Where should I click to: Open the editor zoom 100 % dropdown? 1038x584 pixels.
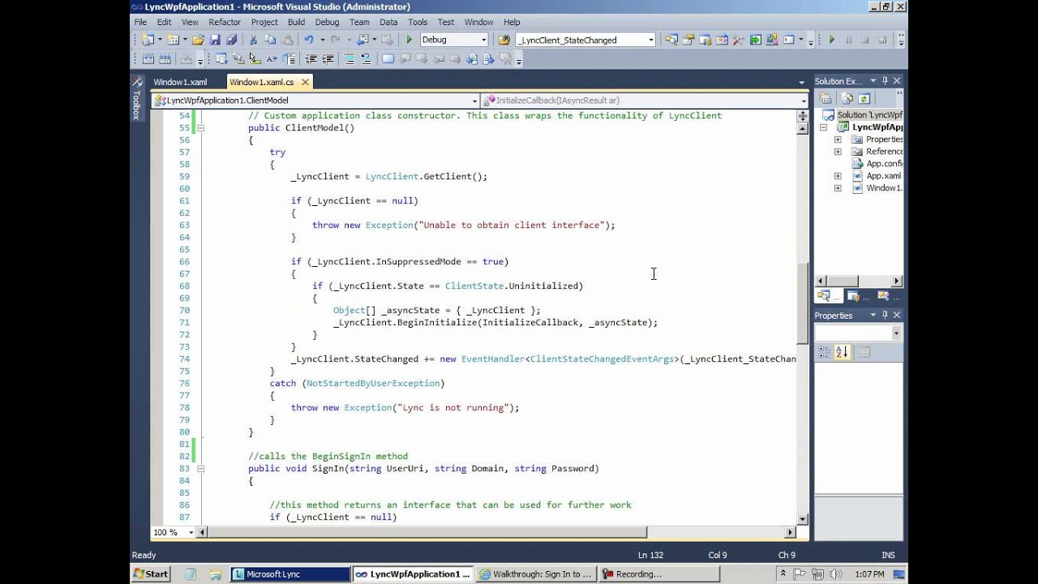[191, 532]
